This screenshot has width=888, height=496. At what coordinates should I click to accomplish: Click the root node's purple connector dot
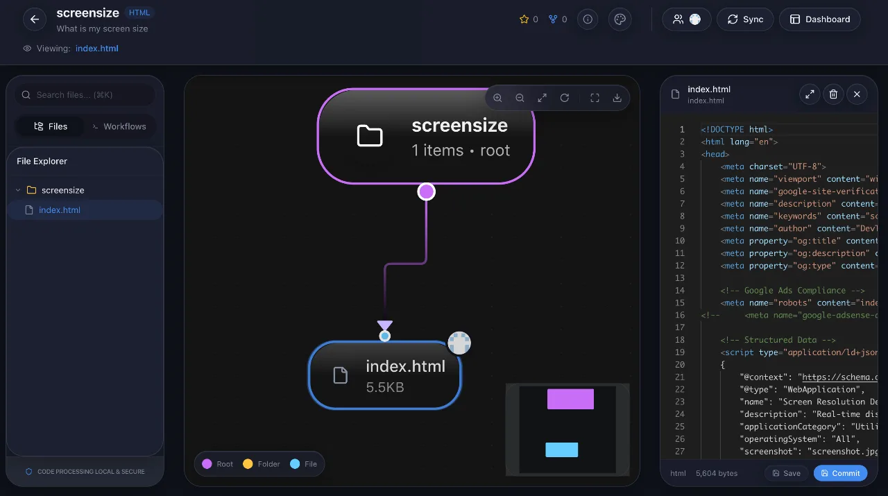427,191
